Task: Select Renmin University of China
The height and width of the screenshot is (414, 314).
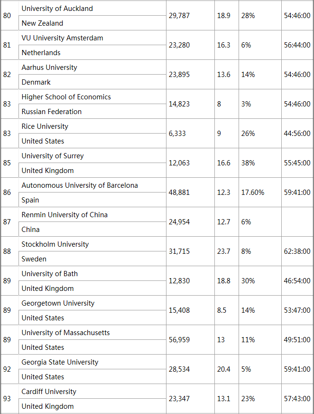Action: [x=65, y=215]
